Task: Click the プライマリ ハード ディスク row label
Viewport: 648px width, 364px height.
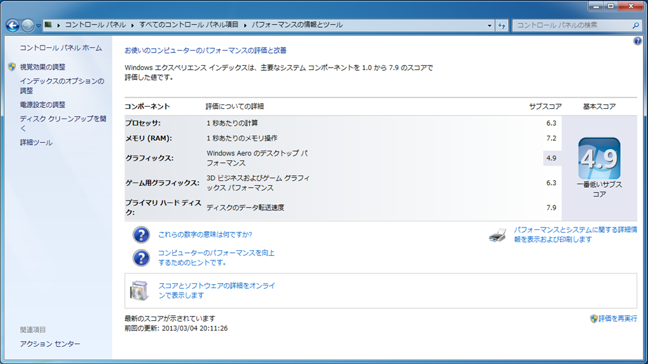Action: [163, 207]
